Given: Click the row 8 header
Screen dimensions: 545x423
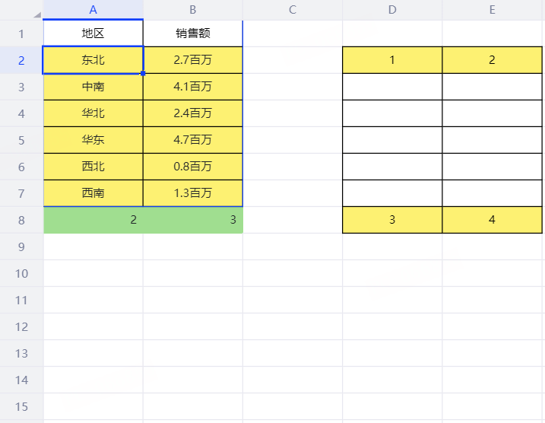Looking at the screenshot, I should point(21,220).
